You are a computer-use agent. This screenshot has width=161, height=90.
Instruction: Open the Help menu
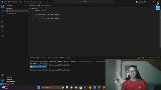[39, 2]
